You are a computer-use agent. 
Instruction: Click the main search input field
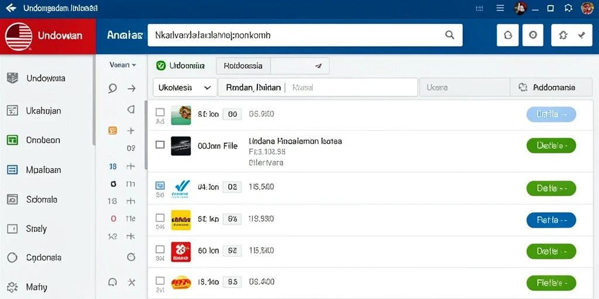305,35
